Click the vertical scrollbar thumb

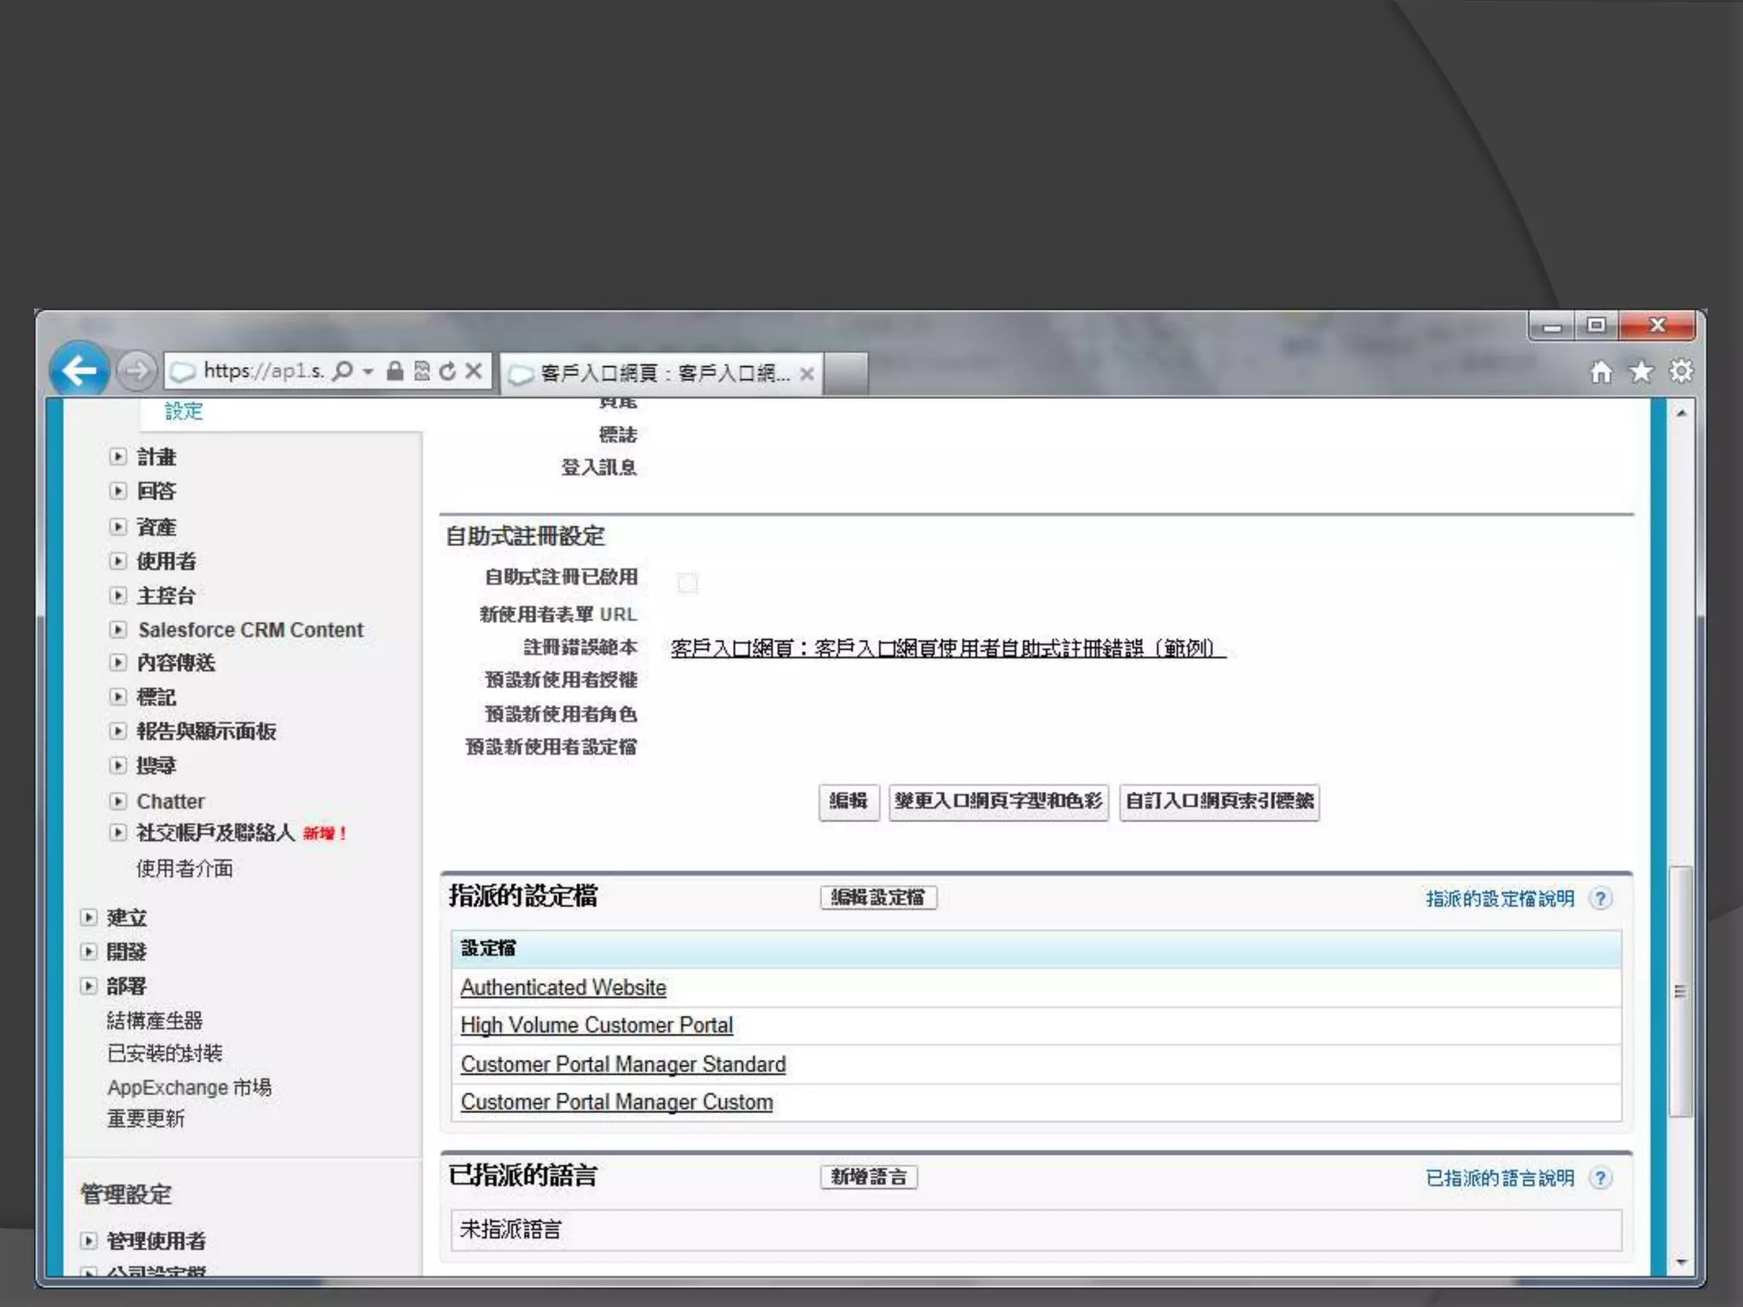[x=1680, y=991]
